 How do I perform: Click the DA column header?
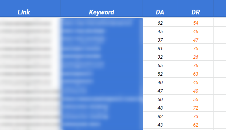point(160,12)
